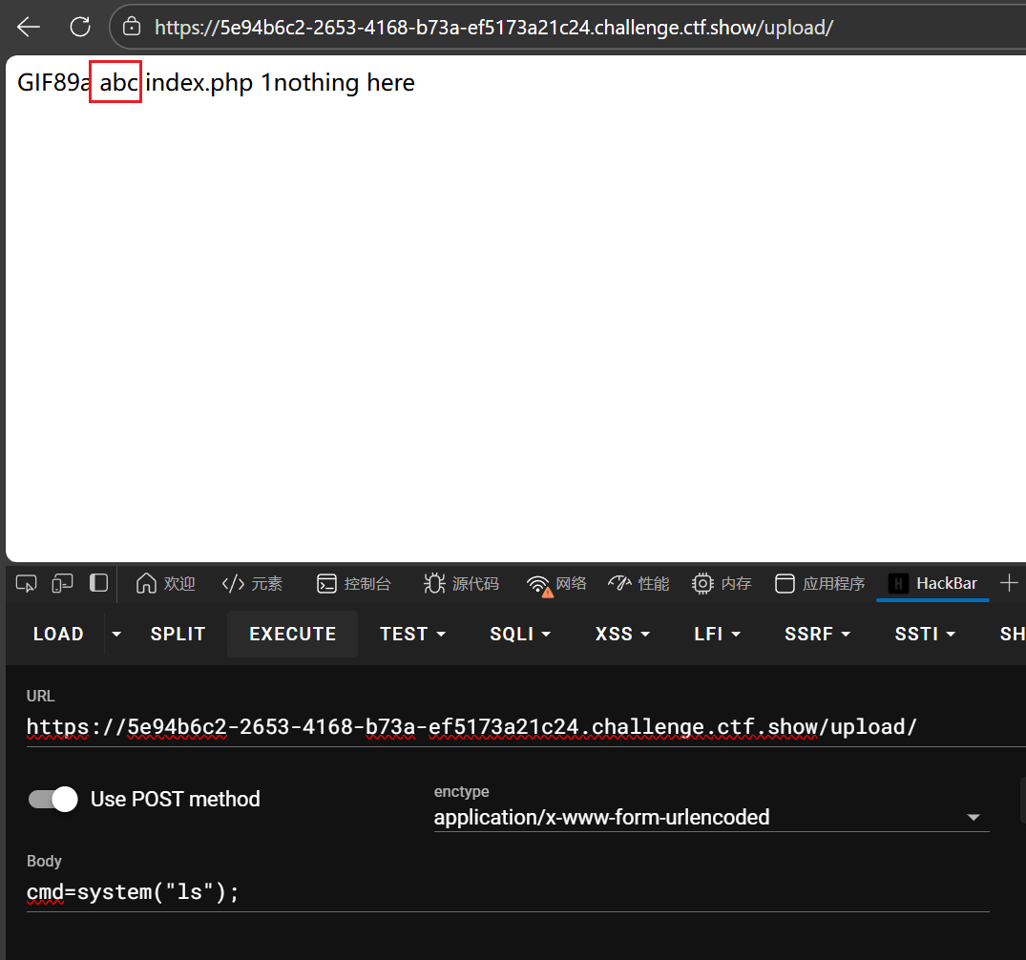The width and height of the screenshot is (1026, 960).
Task: Click the site info lock icon
Action: pos(132,27)
